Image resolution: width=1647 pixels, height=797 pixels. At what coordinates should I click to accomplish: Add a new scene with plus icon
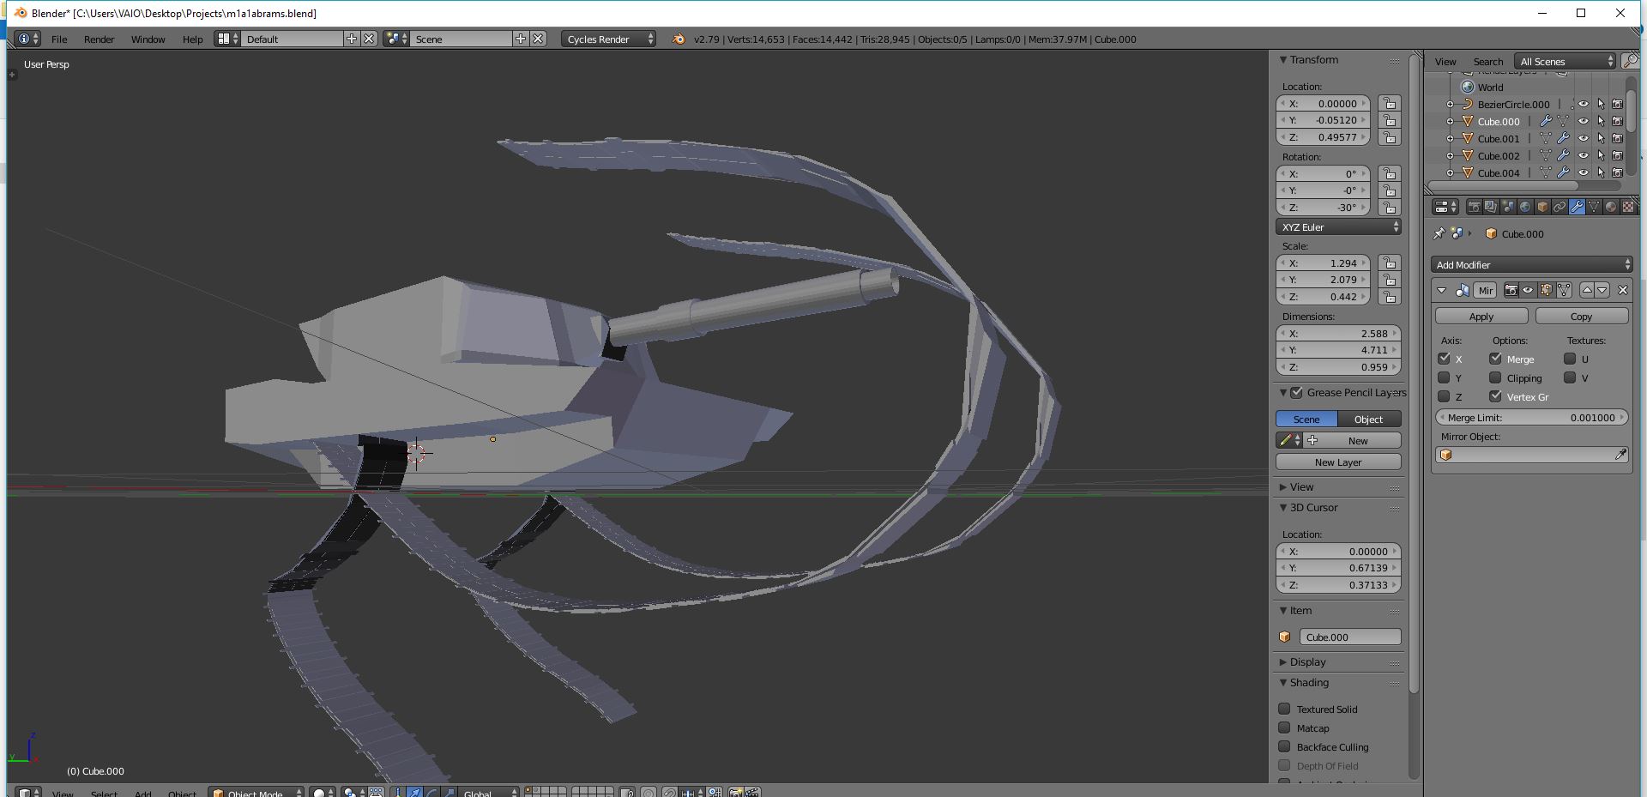pos(521,39)
